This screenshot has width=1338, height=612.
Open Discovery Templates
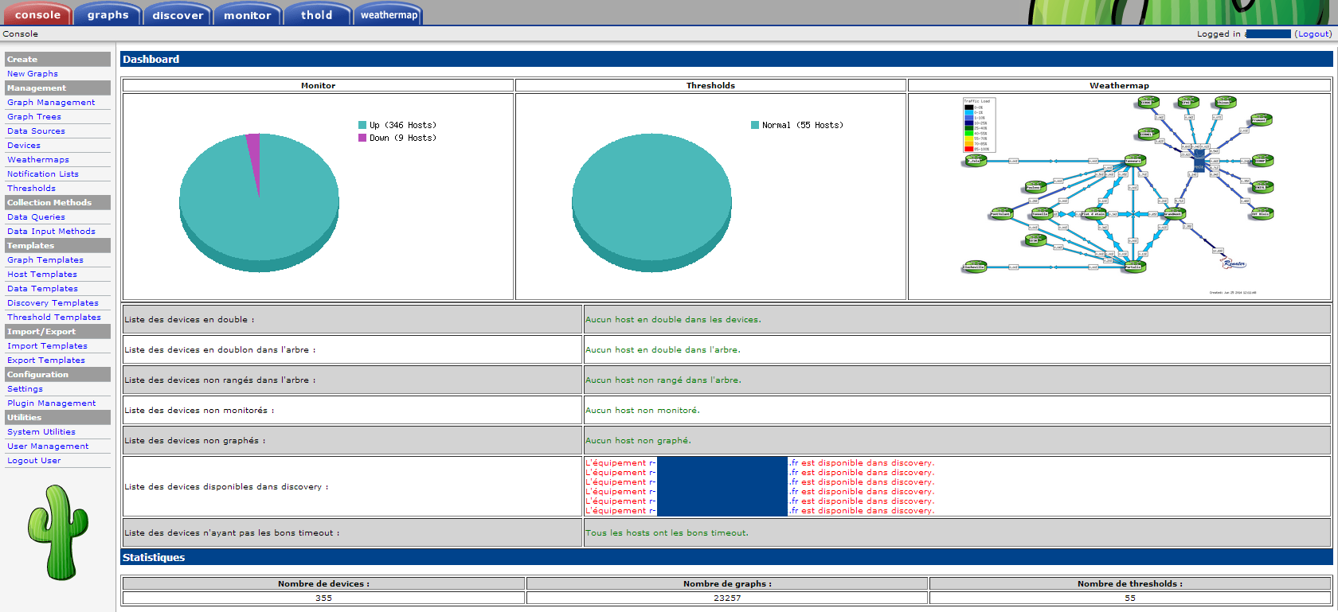(53, 302)
